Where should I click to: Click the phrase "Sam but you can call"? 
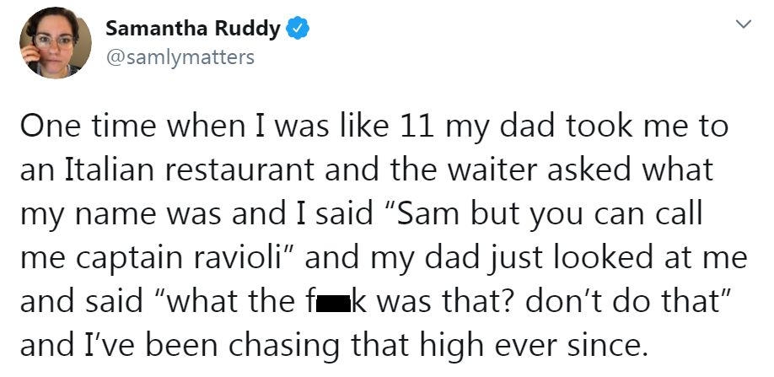tap(540, 214)
